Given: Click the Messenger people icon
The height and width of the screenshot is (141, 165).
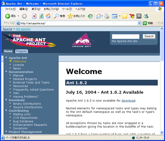Looking at the screenshot, I should [x=146, y=16].
